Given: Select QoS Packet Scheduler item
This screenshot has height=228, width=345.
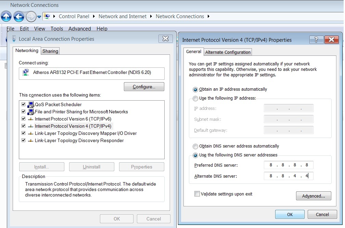Looking at the screenshot, I should pyautogui.click(x=58, y=104).
